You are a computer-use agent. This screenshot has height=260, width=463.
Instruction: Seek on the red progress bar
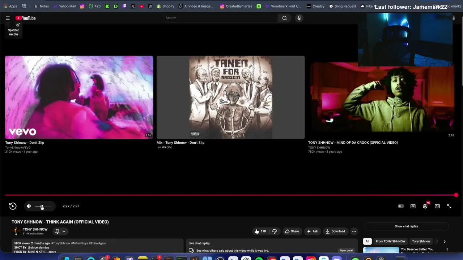[230, 195]
